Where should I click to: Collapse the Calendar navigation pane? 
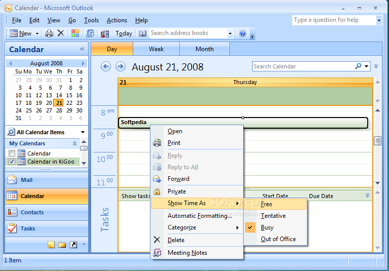(x=82, y=49)
